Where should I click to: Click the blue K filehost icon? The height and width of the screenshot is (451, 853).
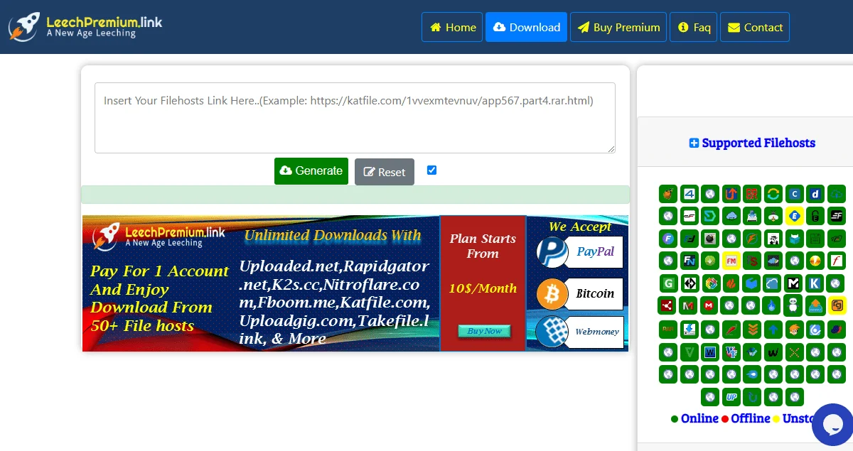(x=815, y=283)
